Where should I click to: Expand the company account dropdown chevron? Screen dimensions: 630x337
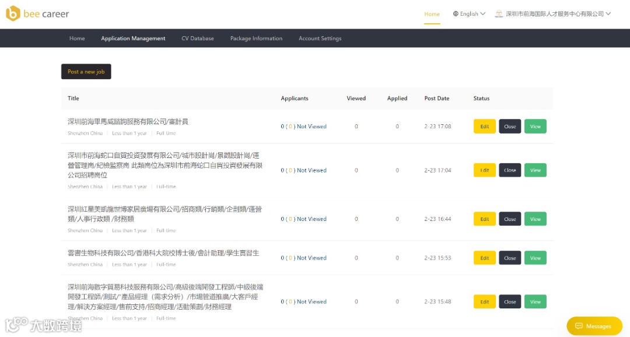tap(608, 13)
